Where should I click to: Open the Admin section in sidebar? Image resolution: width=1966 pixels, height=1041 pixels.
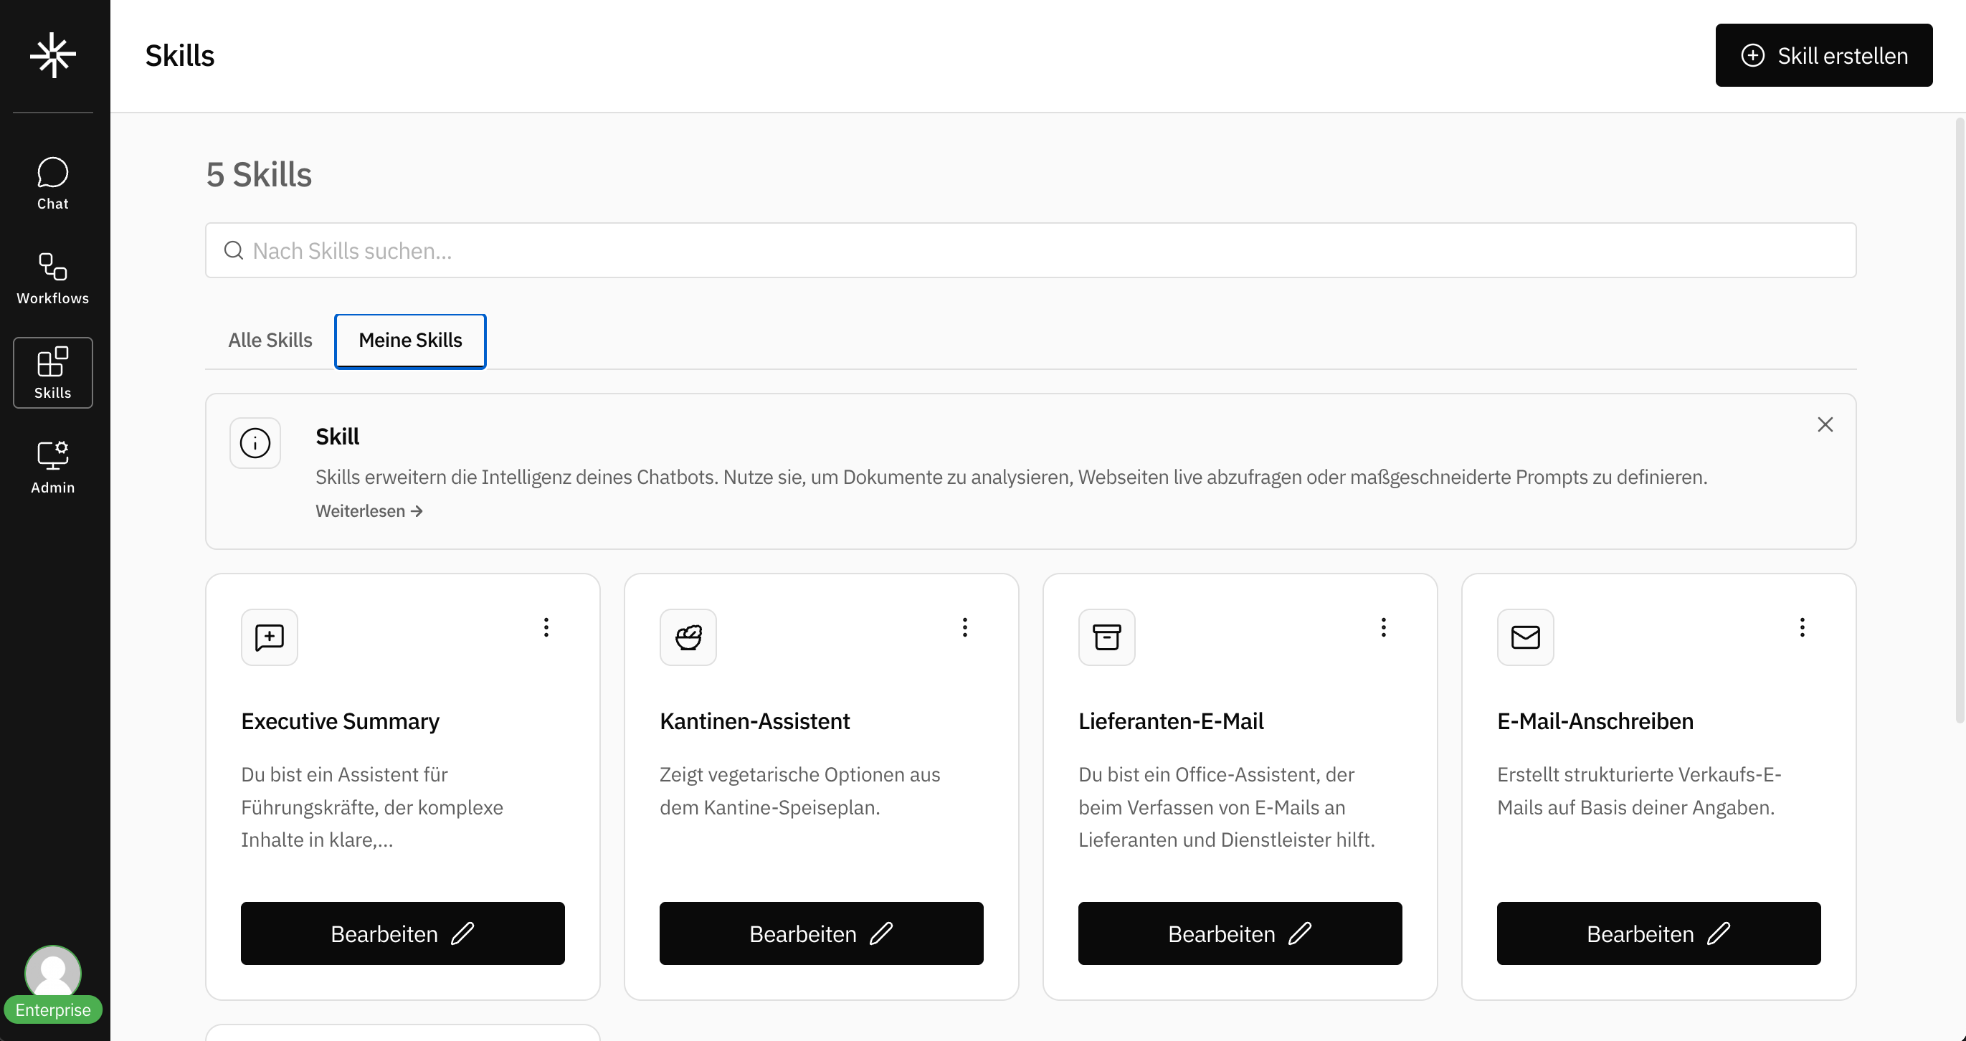52,467
